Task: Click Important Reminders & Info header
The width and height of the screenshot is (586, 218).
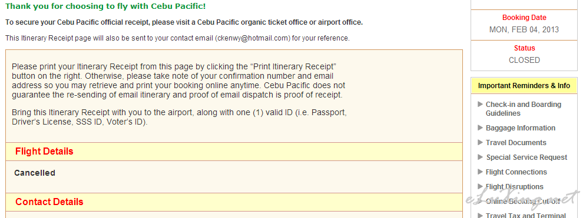Action: [524, 86]
